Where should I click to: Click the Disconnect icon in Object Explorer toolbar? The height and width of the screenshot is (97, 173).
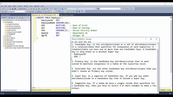pos(12,17)
